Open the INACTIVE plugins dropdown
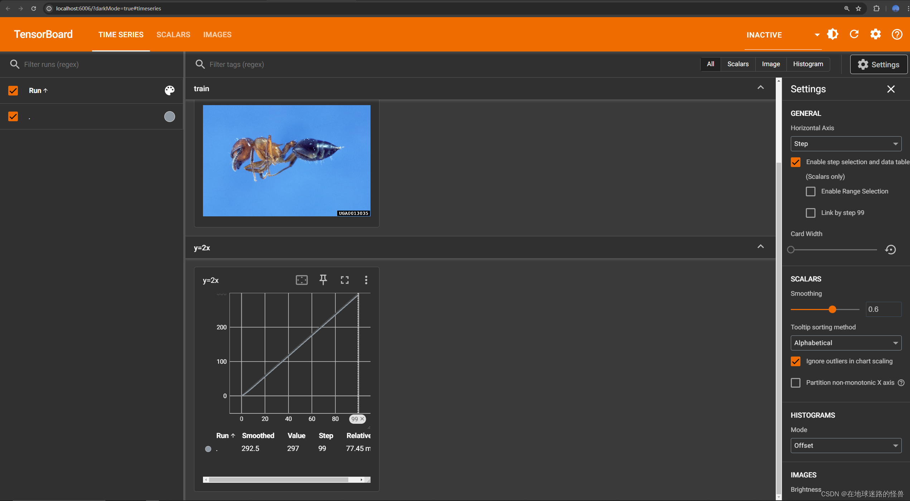 click(783, 35)
